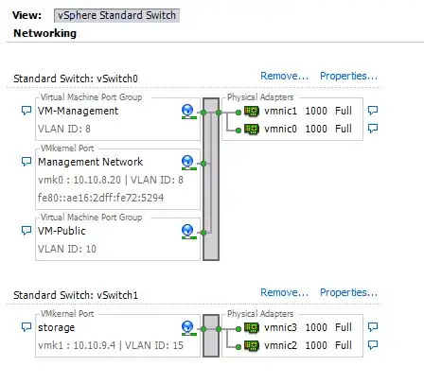Screen dimensions: 424x384
Task: Click the Standard Switch: vSwitch0 heading
Action: (x=76, y=79)
